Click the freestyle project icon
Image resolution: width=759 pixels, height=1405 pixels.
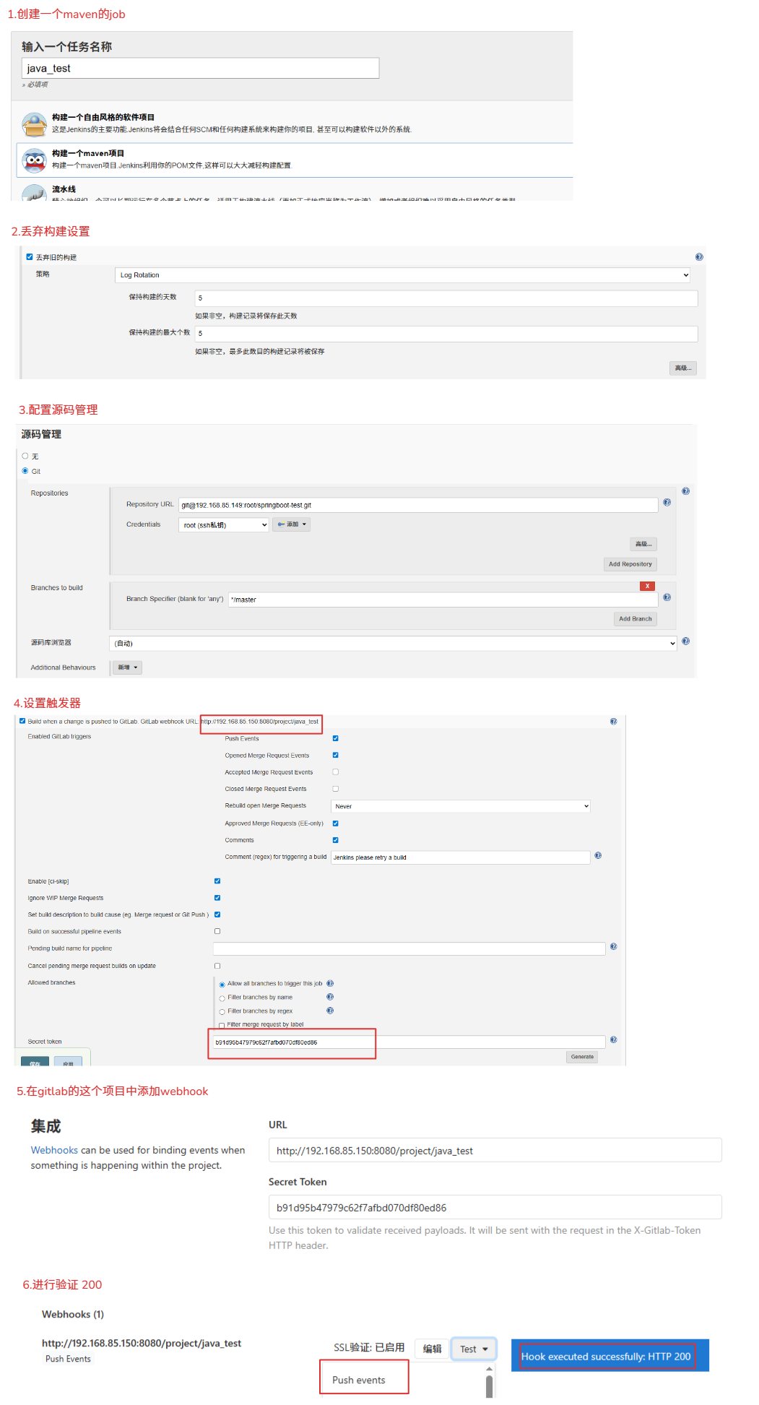tap(34, 125)
